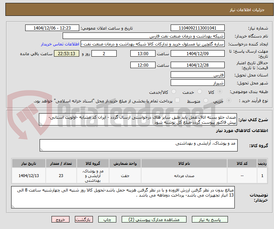The width and height of the screenshot is (274, 229).
Task: Click the goods group cell in row 1
Action: coord(93,176)
